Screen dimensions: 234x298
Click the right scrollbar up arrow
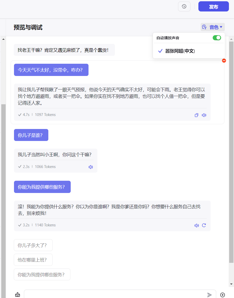[x=231, y=39]
